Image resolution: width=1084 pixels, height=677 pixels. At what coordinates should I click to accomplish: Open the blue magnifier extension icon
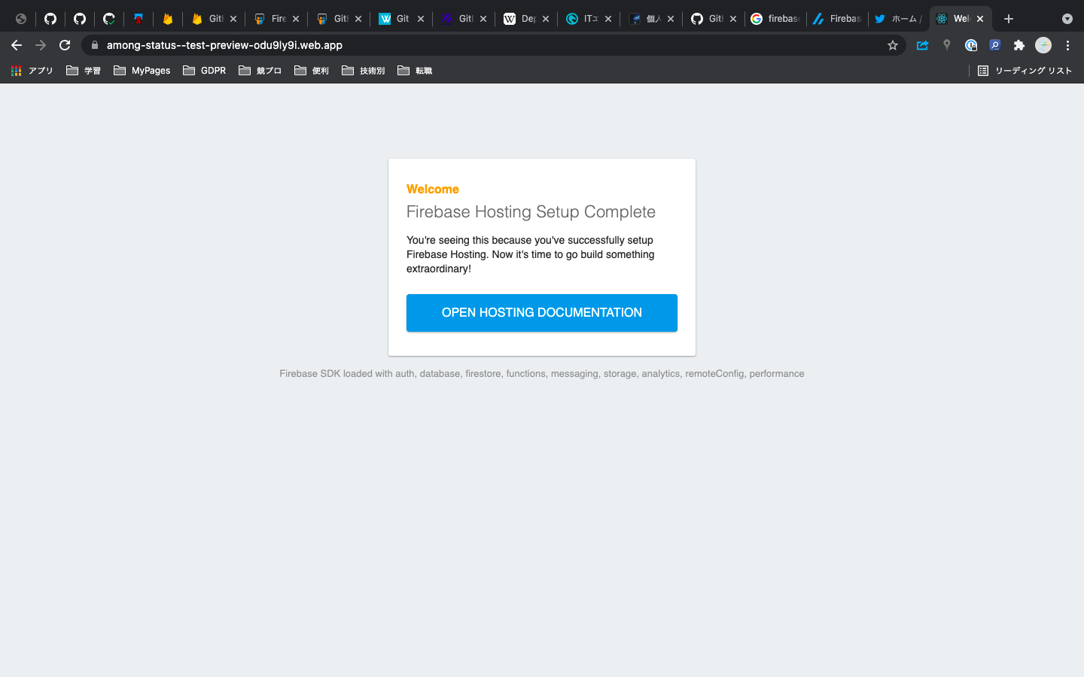[995, 45]
